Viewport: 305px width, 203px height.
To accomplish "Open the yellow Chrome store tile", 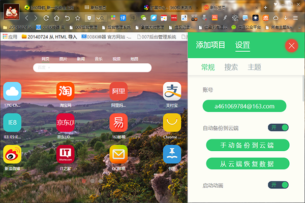I will [172, 123].
